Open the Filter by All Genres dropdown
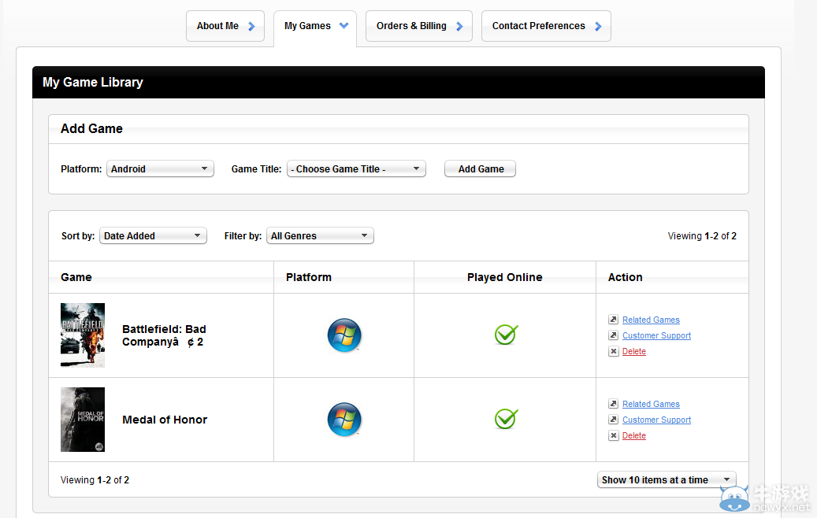The image size is (817, 518). tap(320, 236)
